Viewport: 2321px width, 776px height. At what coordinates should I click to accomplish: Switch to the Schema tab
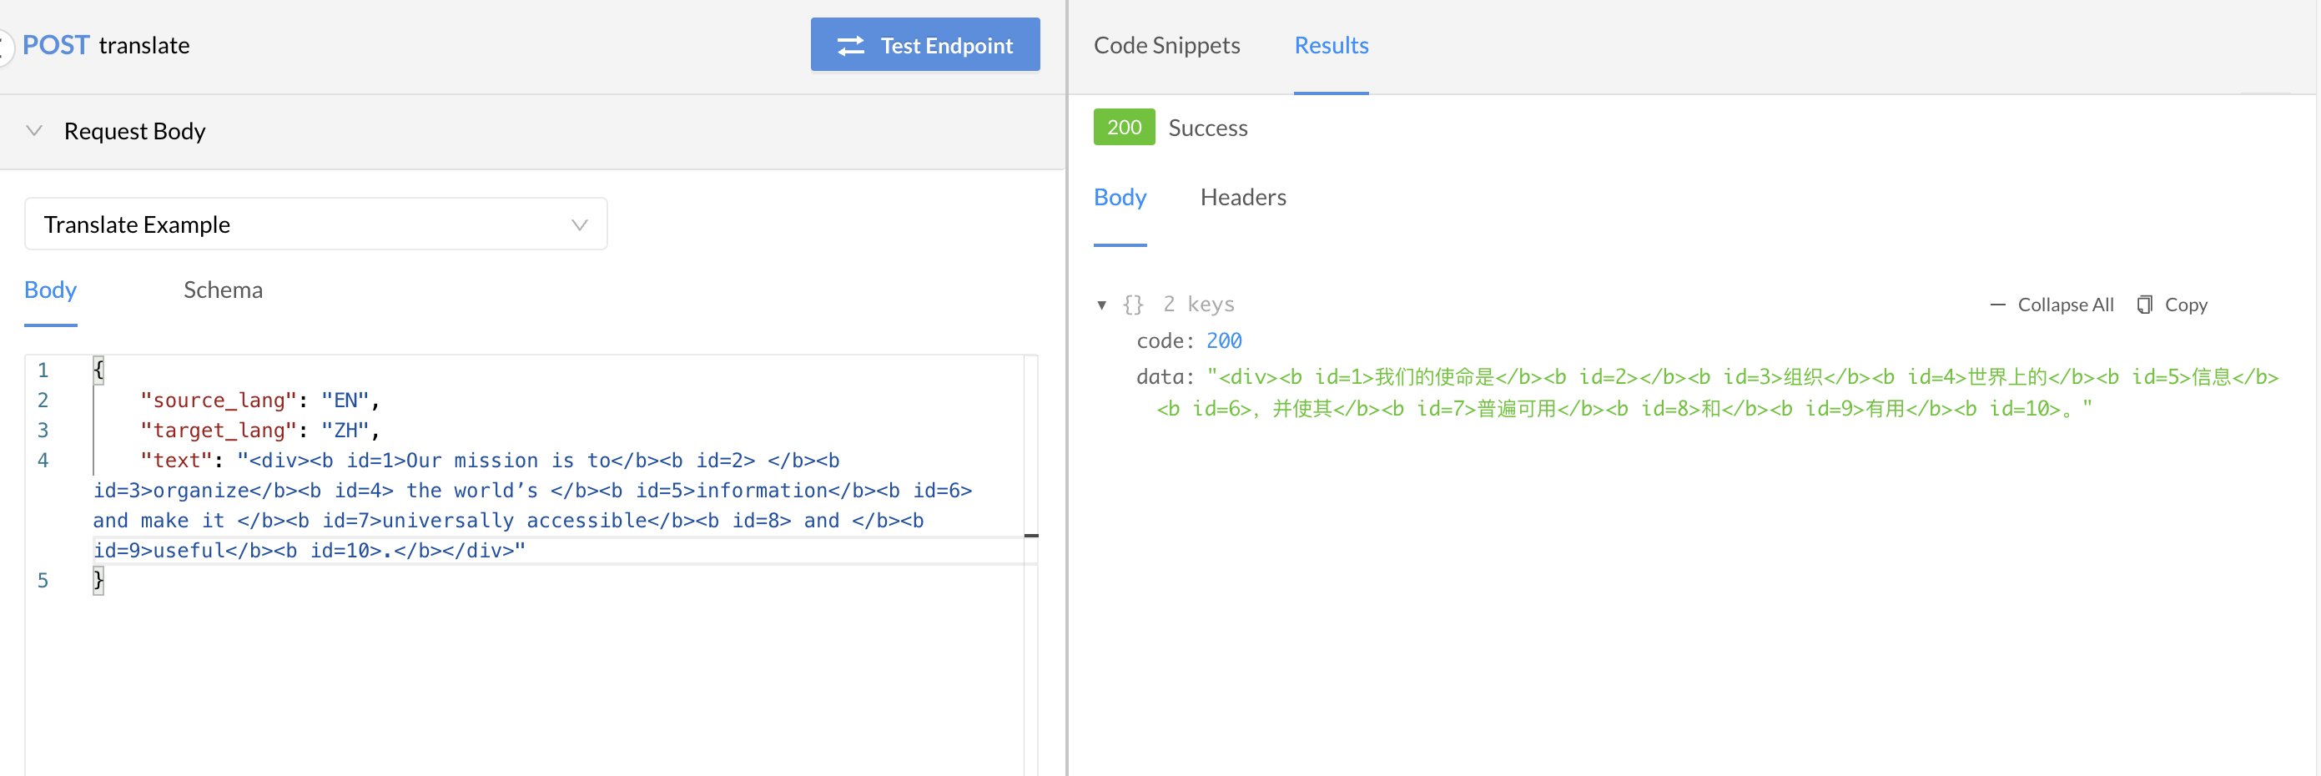coord(223,290)
